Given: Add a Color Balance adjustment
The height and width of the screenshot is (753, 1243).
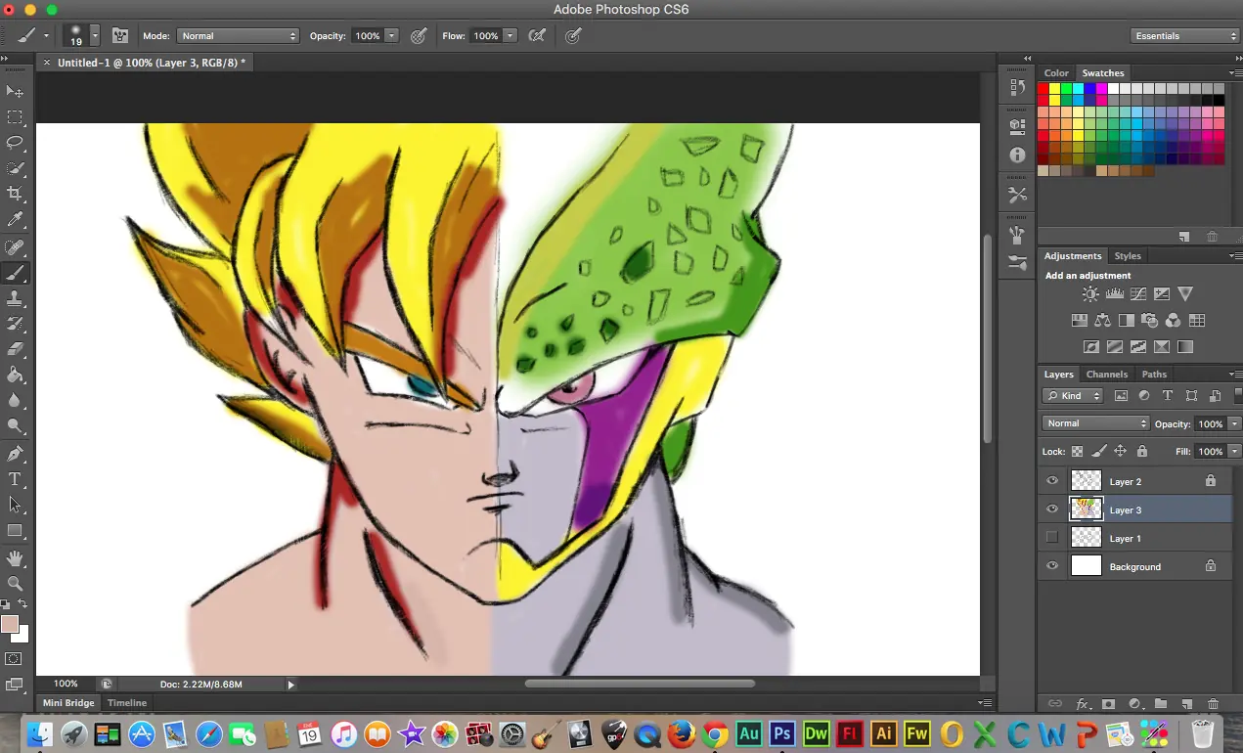Looking at the screenshot, I should (x=1102, y=320).
